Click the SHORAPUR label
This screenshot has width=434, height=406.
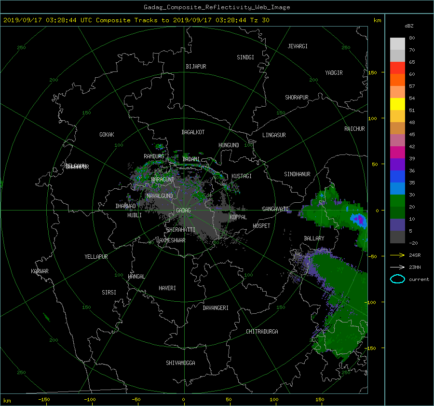[x=297, y=98]
